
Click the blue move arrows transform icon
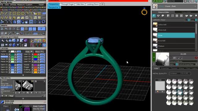tap(19, 22)
